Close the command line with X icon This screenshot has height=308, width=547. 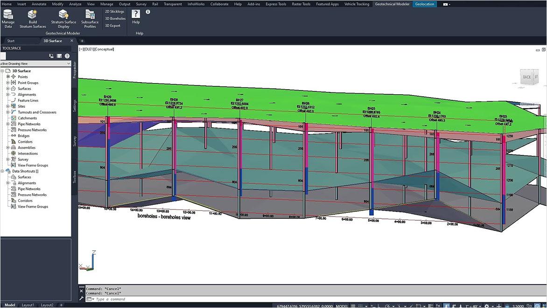pos(82,291)
